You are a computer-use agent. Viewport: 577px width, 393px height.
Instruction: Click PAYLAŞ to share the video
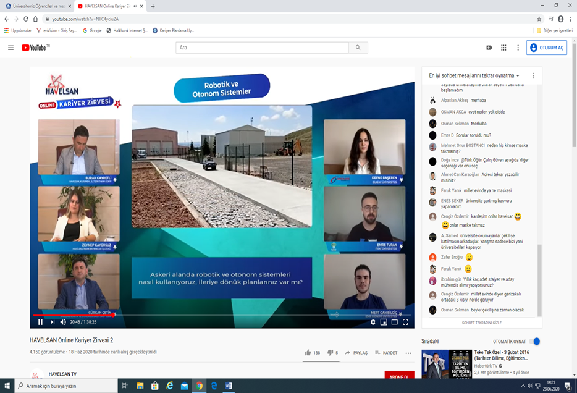point(356,352)
